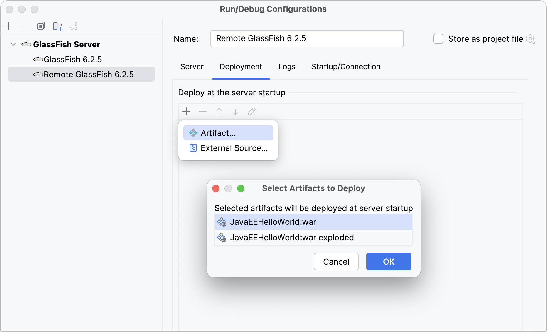Add an artifact to deploy list
547x332 pixels.
tap(186, 111)
